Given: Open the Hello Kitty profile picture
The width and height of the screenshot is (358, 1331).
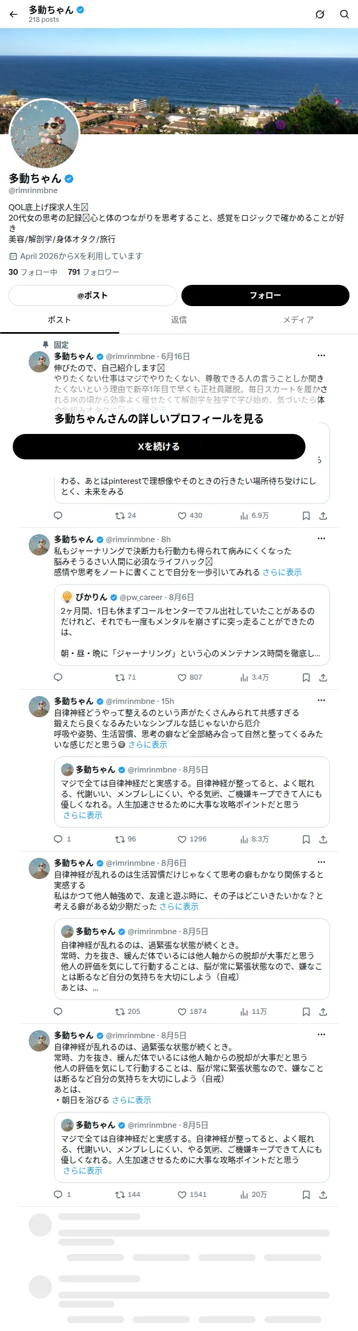Looking at the screenshot, I should point(45,134).
